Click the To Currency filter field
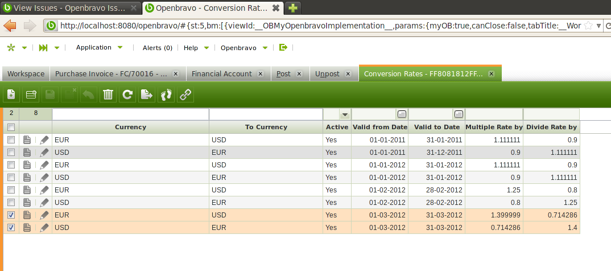The image size is (611, 271). (266, 114)
